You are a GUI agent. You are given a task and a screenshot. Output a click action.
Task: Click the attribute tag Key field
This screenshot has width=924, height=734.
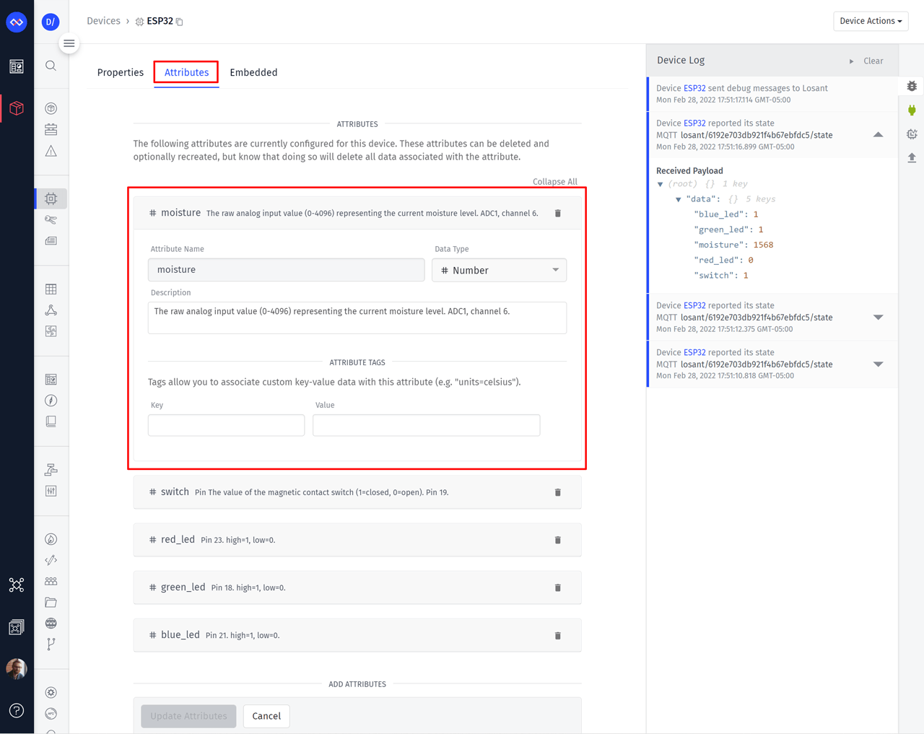coord(226,425)
